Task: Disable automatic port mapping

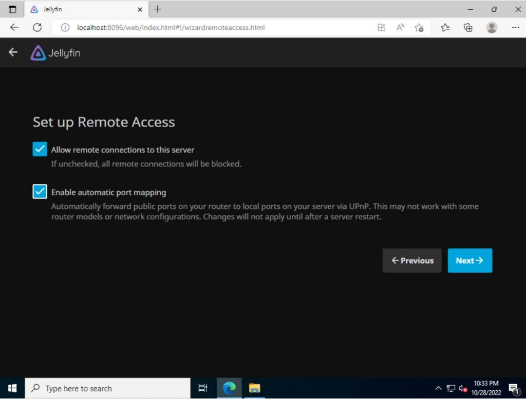Action: [40, 192]
